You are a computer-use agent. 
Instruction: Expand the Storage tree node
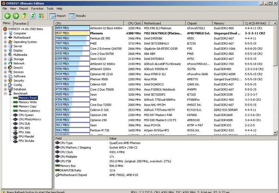click(5, 59)
